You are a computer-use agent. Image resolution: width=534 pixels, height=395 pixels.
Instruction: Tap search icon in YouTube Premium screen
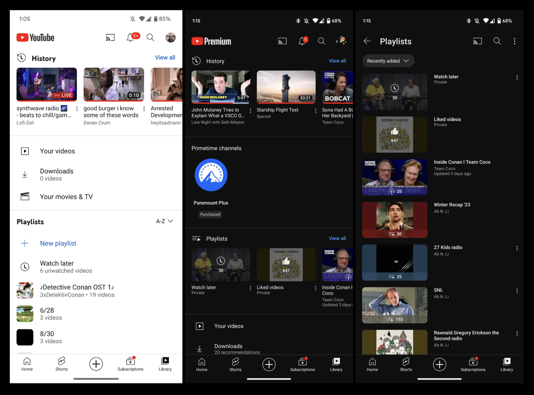tap(321, 41)
